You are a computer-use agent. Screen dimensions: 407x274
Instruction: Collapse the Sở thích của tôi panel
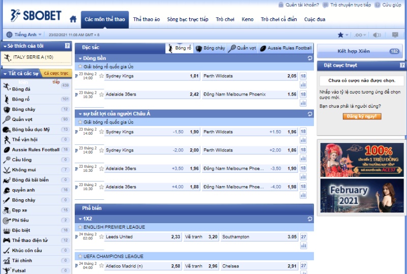[x=5, y=46]
